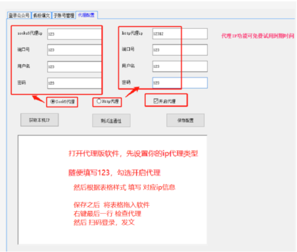Image resolution: width=297 pixels, height=252 pixels.
Task: Select the 子账号管理 tab
Action: [x=64, y=15]
